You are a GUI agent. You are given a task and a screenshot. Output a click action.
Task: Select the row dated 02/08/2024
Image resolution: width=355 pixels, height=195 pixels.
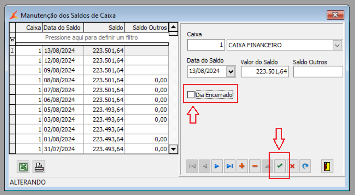[92, 129]
